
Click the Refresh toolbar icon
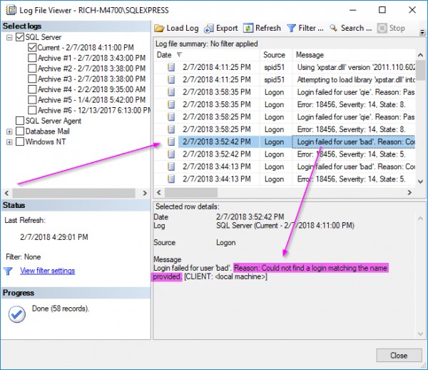pyautogui.click(x=248, y=28)
